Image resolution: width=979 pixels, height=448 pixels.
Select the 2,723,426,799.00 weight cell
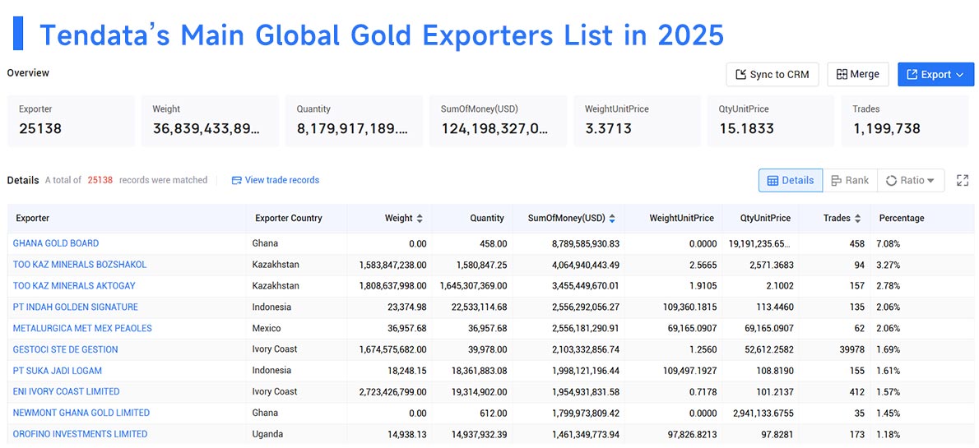[392, 392]
